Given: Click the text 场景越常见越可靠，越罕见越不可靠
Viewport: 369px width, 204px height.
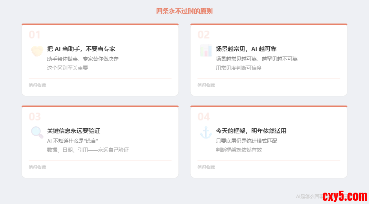Looking at the screenshot, I should coord(257,59).
